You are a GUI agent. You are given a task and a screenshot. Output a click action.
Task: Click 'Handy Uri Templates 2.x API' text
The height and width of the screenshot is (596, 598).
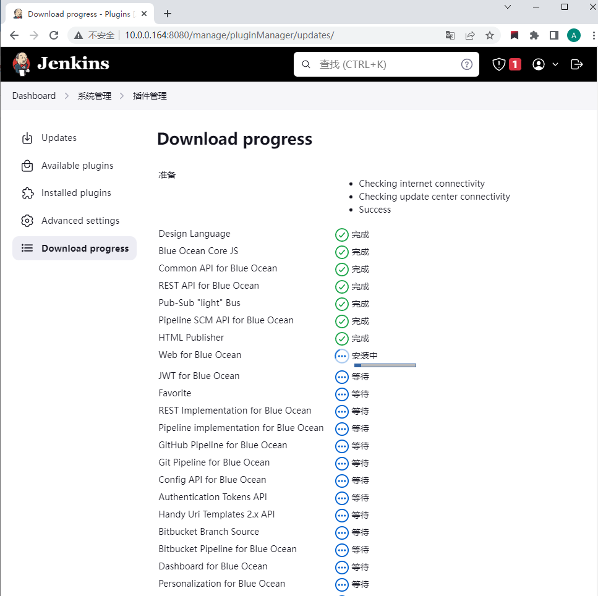[x=216, y=514]
